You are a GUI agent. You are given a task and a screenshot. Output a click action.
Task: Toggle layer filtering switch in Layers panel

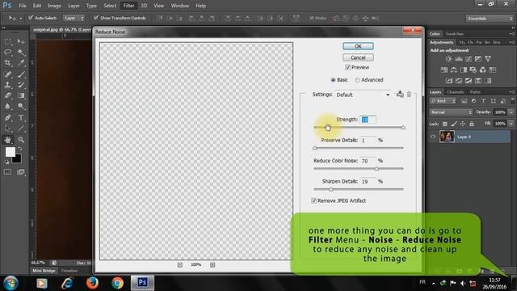coord(512,100)
